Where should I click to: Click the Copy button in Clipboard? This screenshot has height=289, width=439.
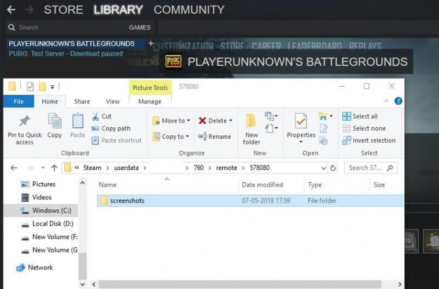click(x=54, y=125)
